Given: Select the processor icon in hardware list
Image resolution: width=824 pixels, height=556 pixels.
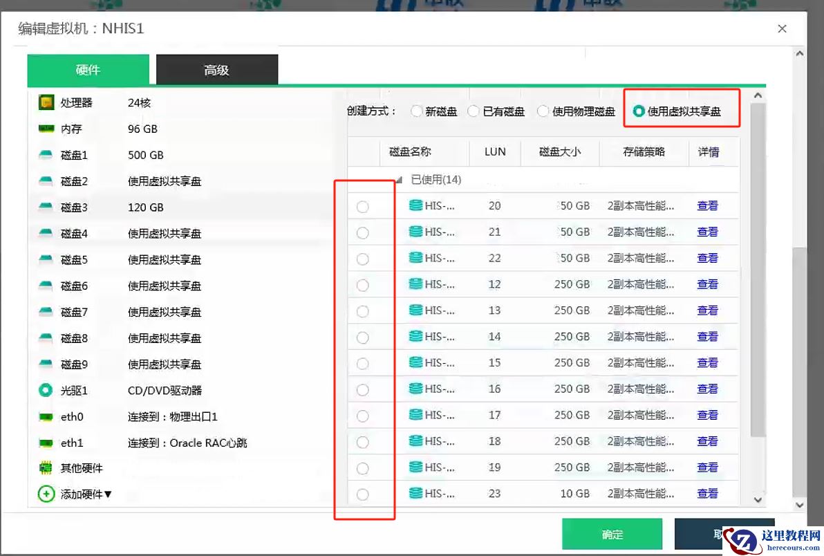Looking at the screenshot, I should pos(46,103).
